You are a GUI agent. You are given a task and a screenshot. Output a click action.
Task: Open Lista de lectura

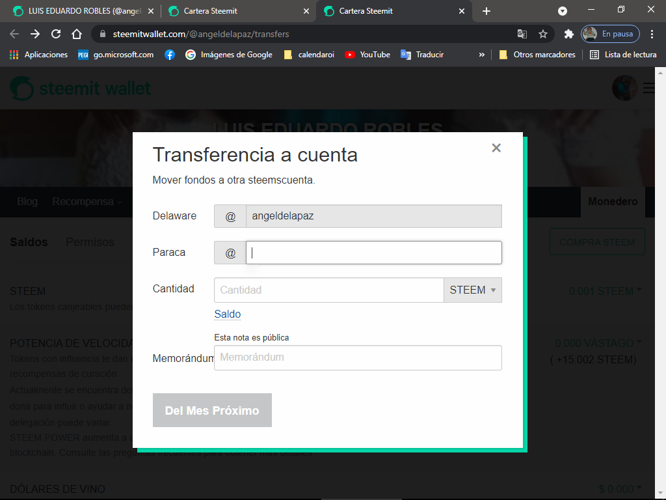click(x=623, y=55)
